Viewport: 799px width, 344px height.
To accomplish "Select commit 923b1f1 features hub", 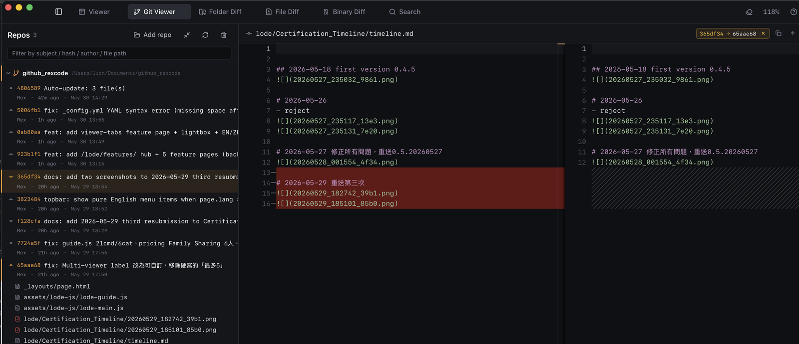I will 120,159.
